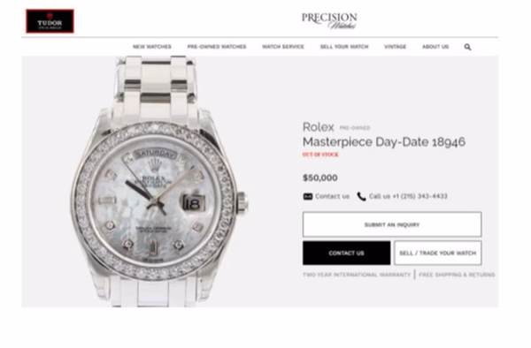This screenshot has height=348, width=531.
Task: Click the Rolex Day-Date watch image
Action: click(158, 182)
